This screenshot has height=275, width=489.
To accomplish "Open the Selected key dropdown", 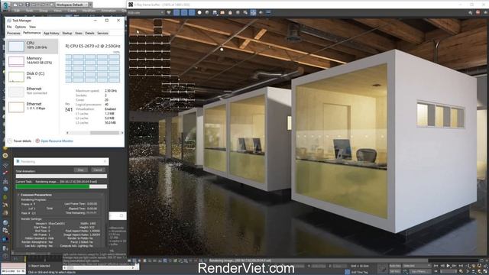I will (x=416, y=266).
